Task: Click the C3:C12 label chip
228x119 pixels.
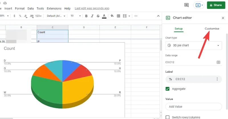Action: [194, 79]
